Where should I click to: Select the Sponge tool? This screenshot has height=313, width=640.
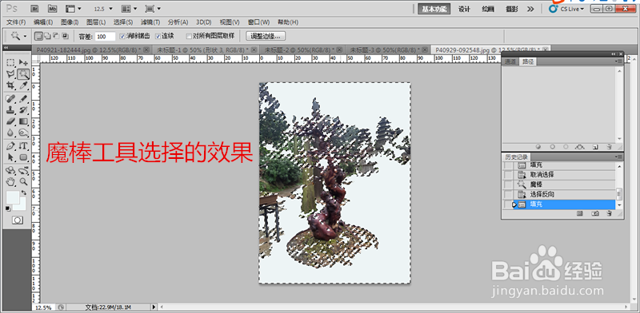pos(23,133)
